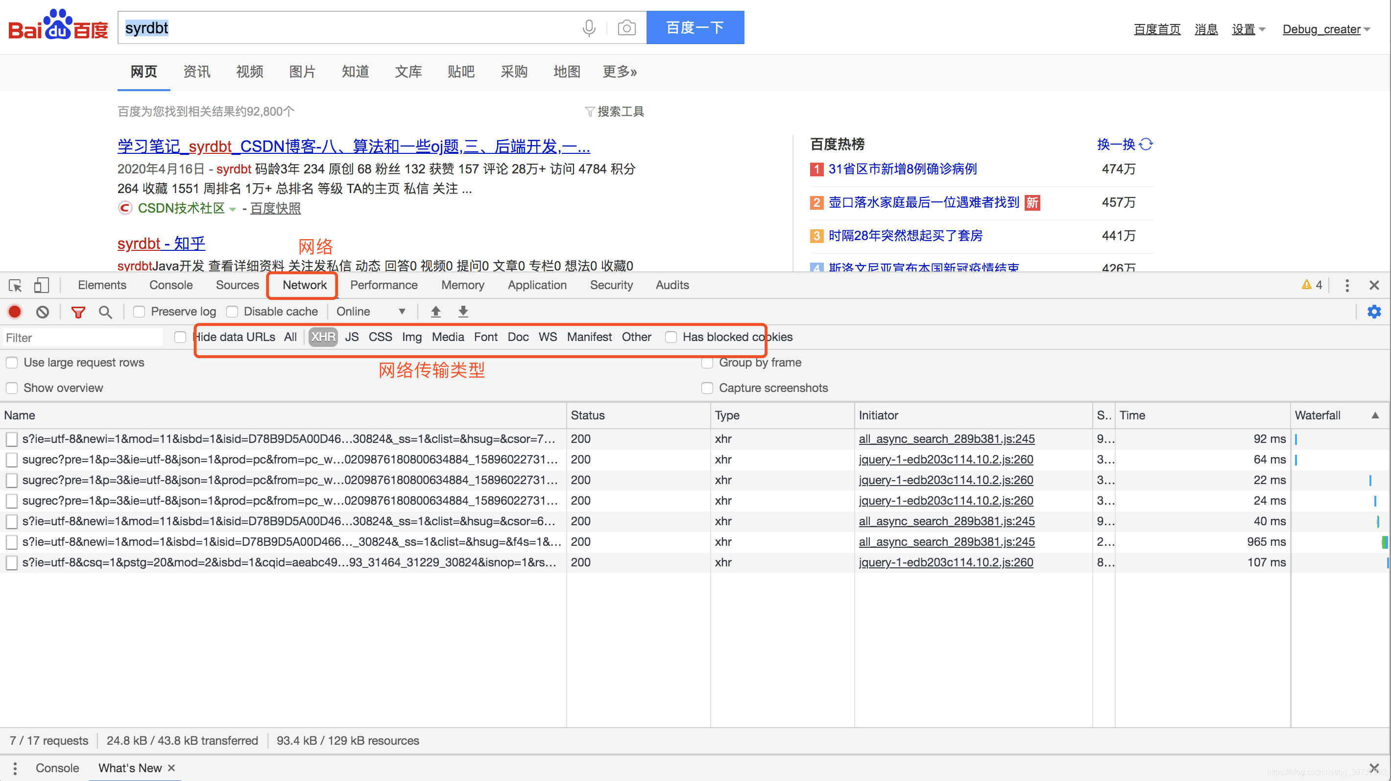Click the download arrow icon
The width and height of the screenshot is (1391, 781).
(x=463, y=312)
